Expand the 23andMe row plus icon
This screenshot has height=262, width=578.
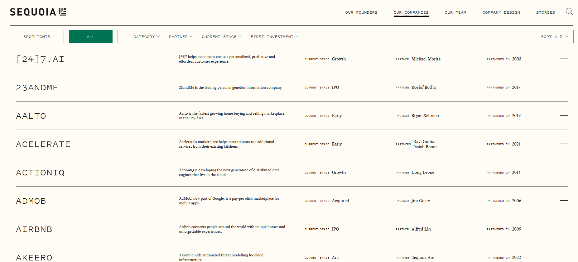tap(564, 87)
